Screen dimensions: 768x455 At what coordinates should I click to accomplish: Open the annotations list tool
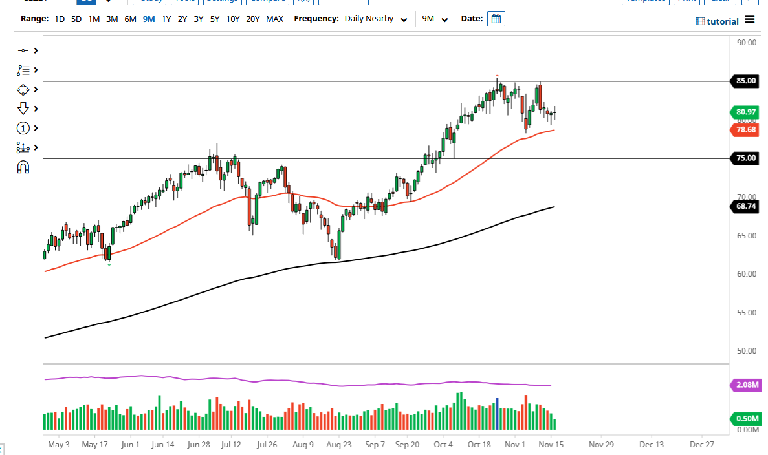point(23,70)
